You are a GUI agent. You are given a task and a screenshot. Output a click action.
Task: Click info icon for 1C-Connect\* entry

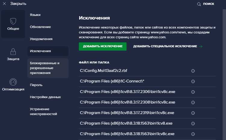pyautogui.click(x=193, y=81)
